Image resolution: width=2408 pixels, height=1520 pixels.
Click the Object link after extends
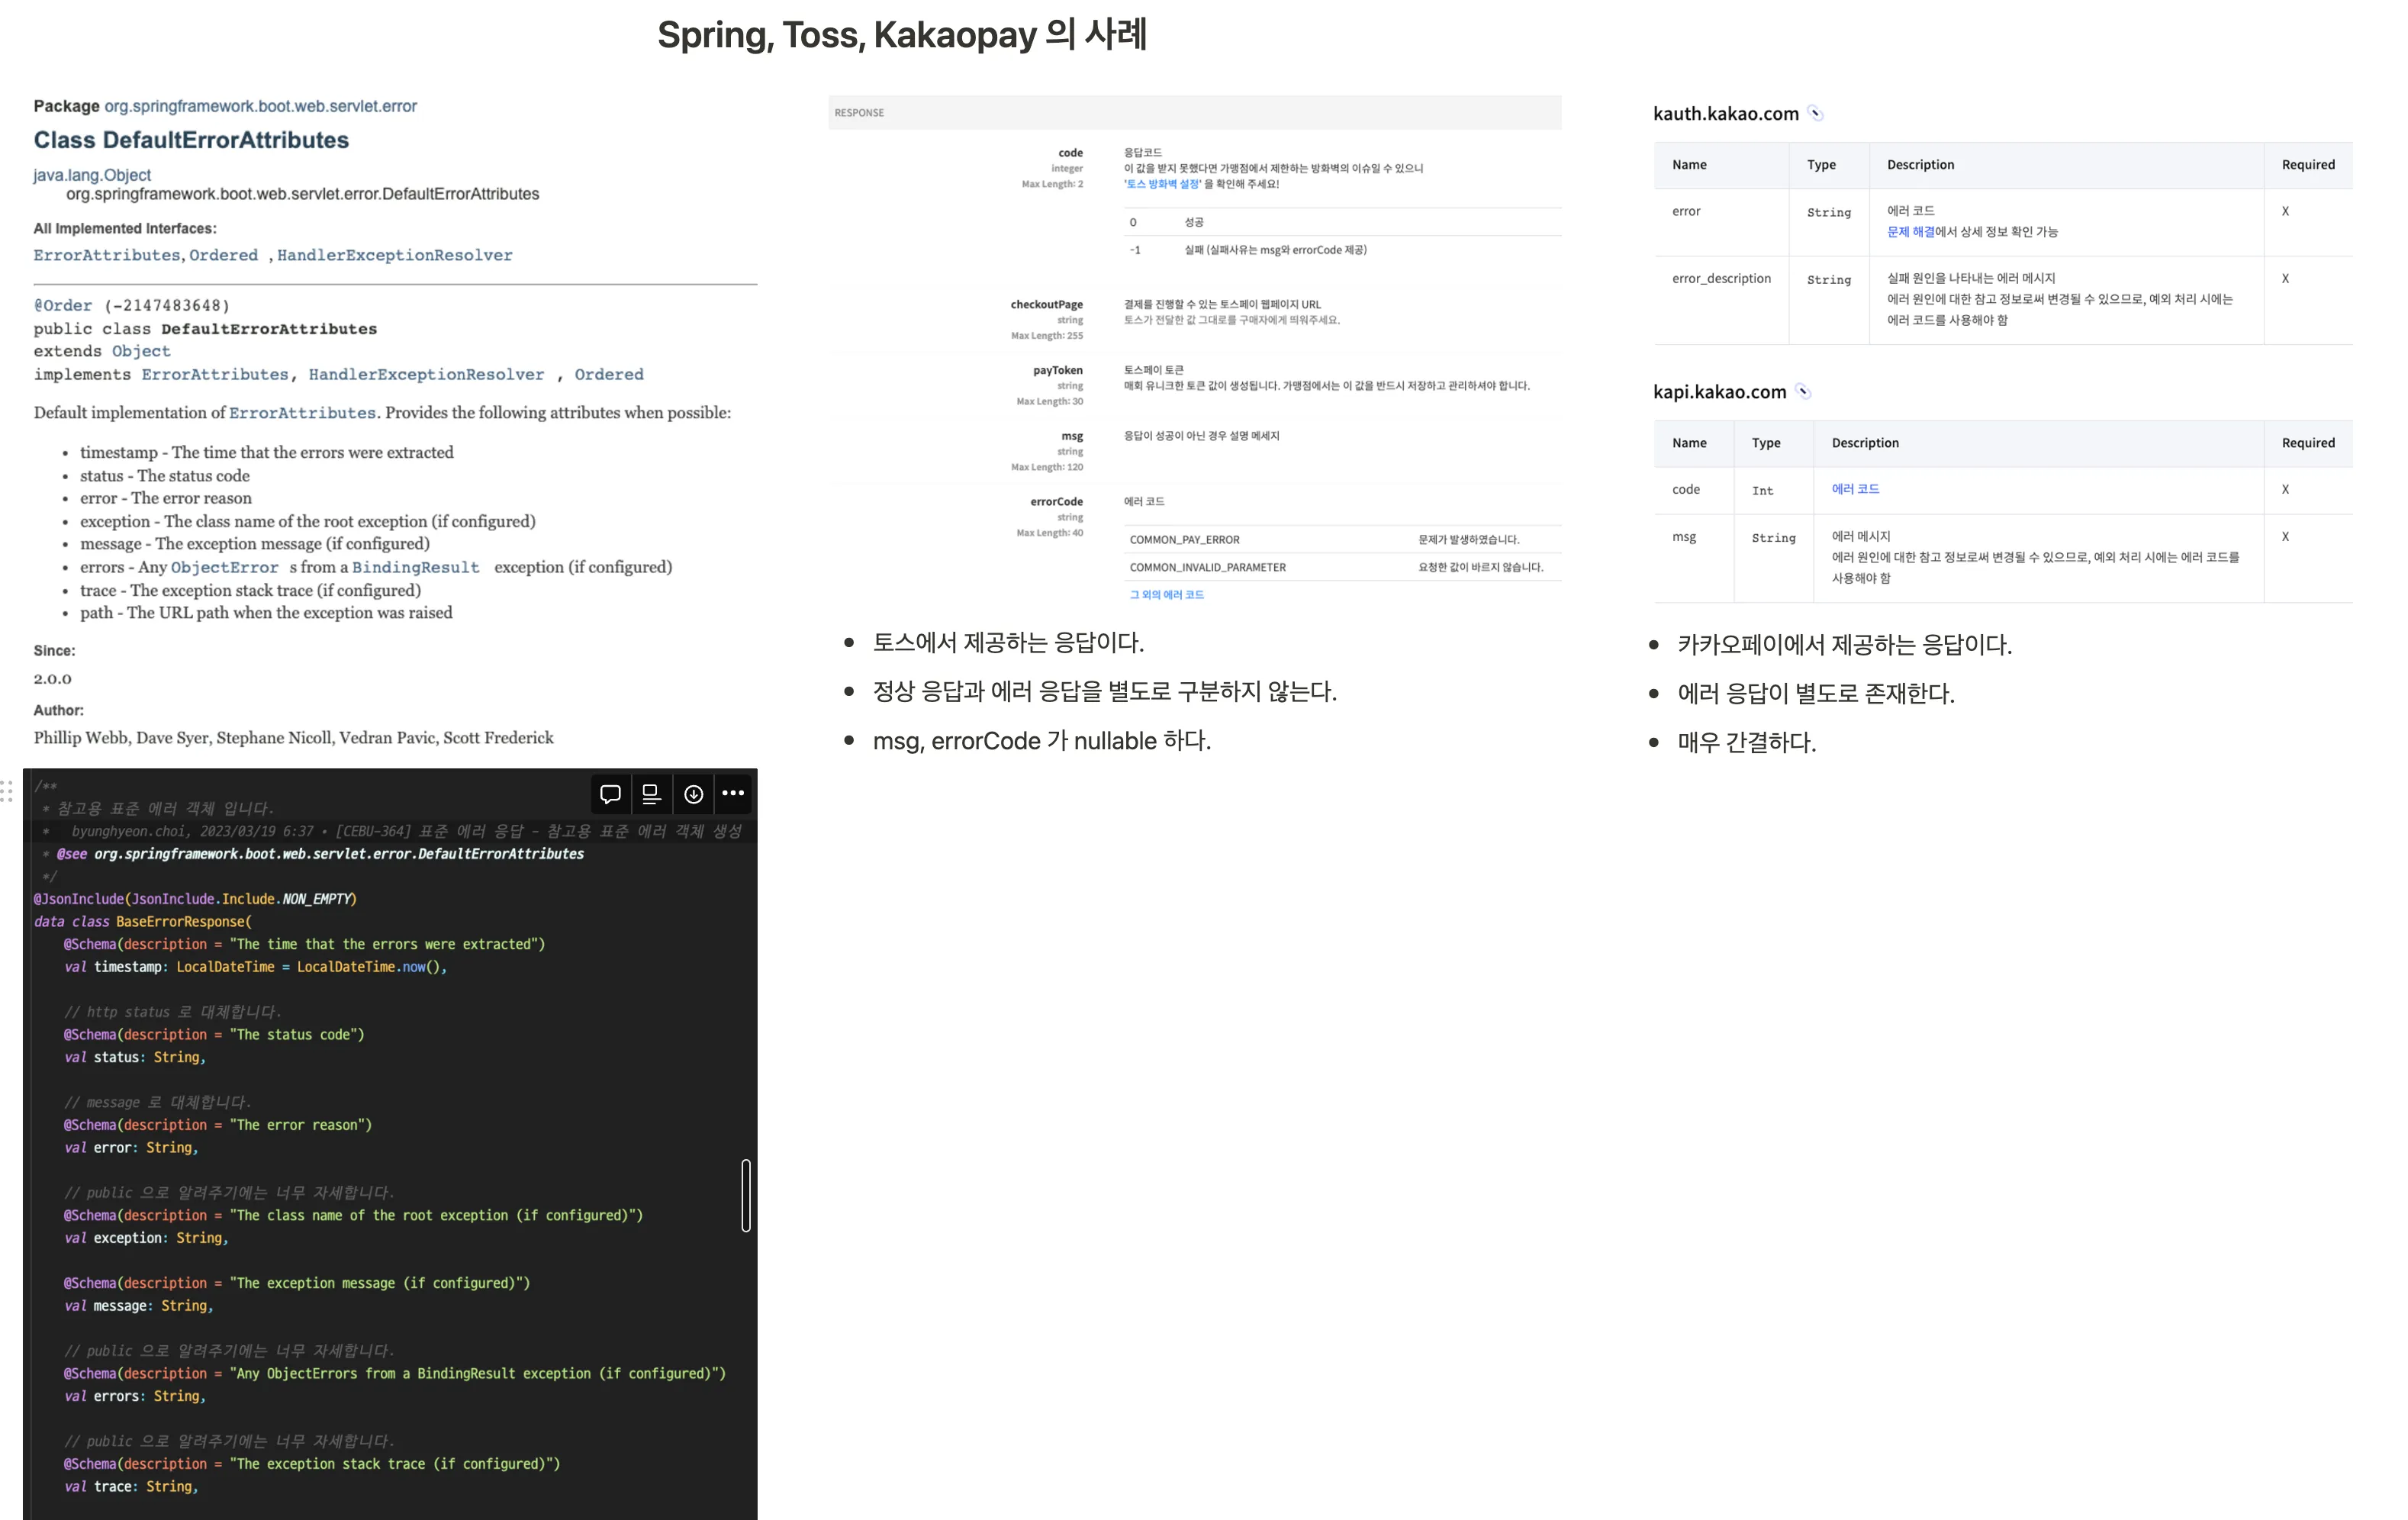coord(141,351)
